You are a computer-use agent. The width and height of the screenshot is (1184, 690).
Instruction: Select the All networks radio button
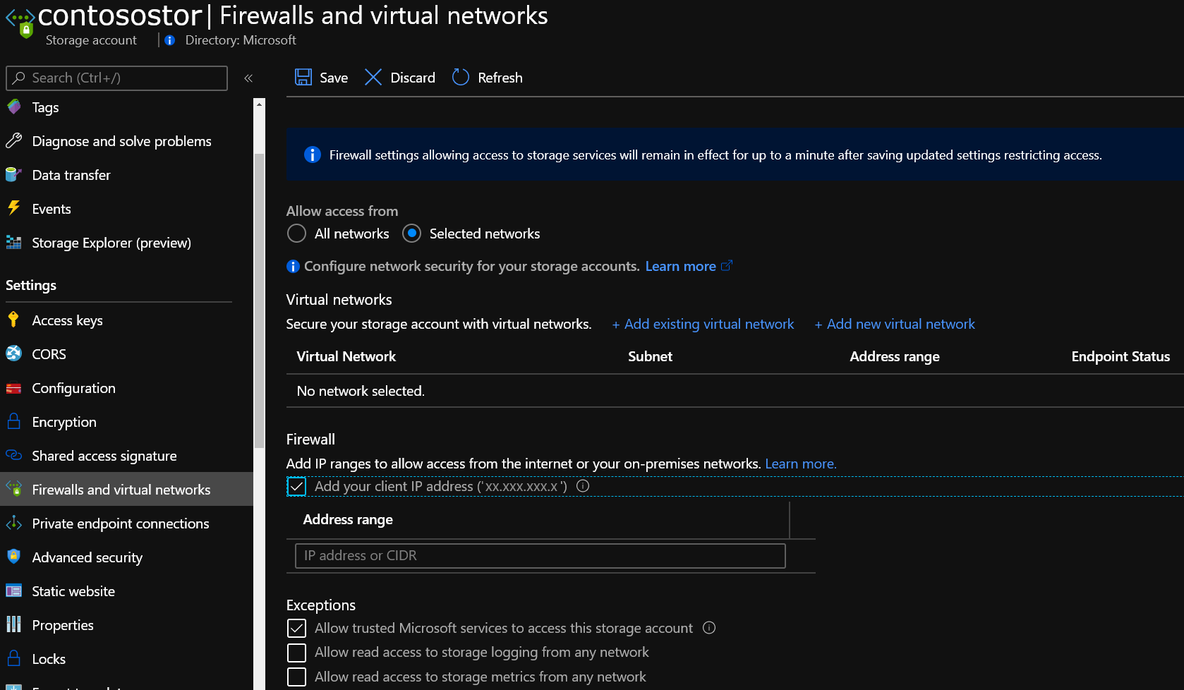click(x=296, y=233)
